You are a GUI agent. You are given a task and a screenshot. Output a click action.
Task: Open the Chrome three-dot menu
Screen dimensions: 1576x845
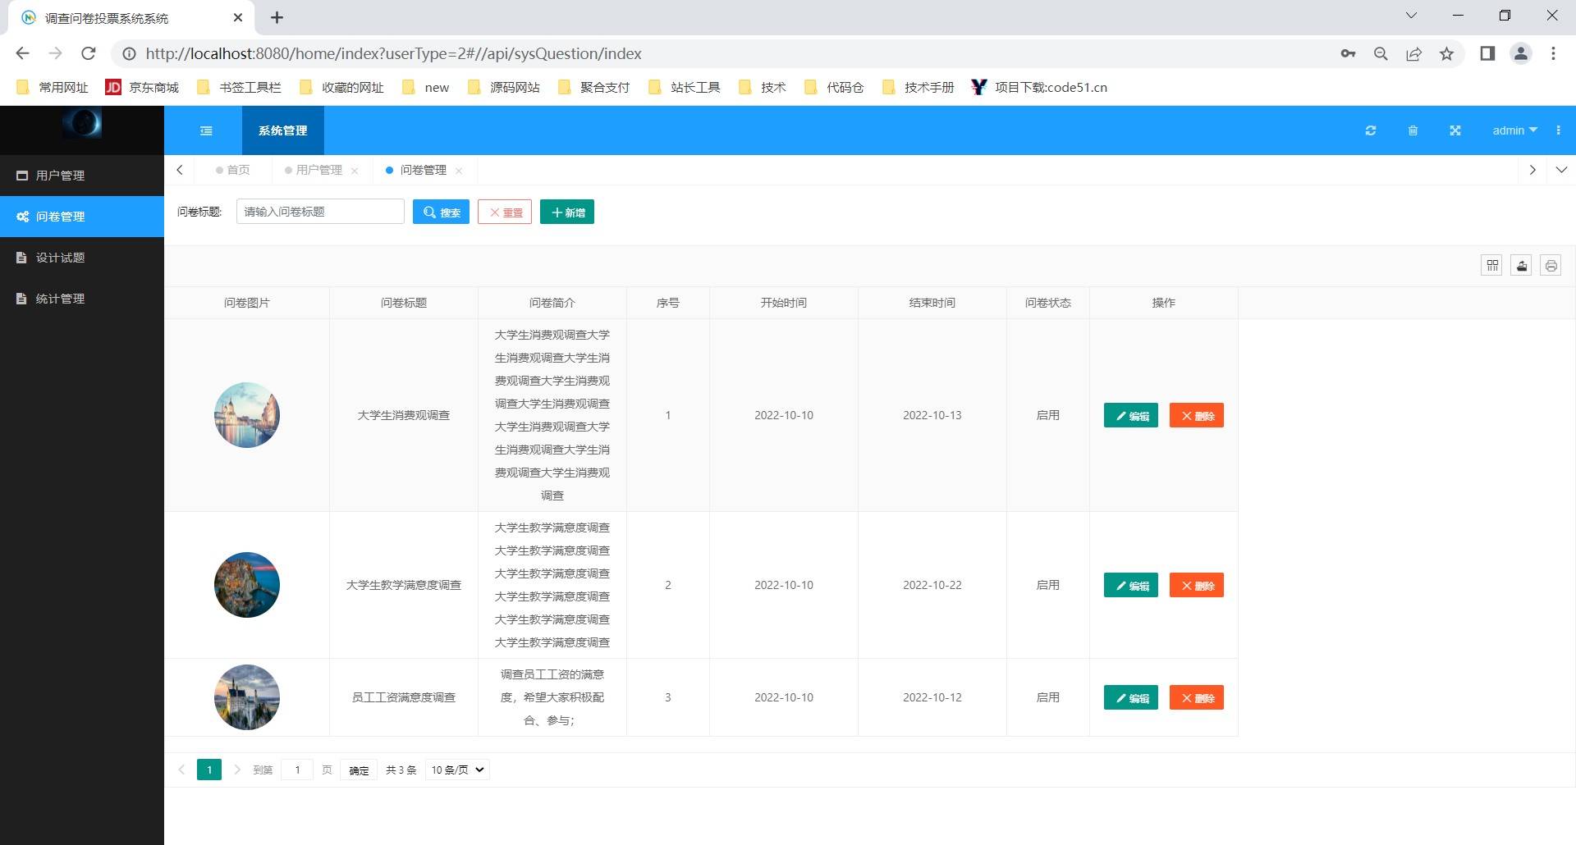[x=1553, y=53]
